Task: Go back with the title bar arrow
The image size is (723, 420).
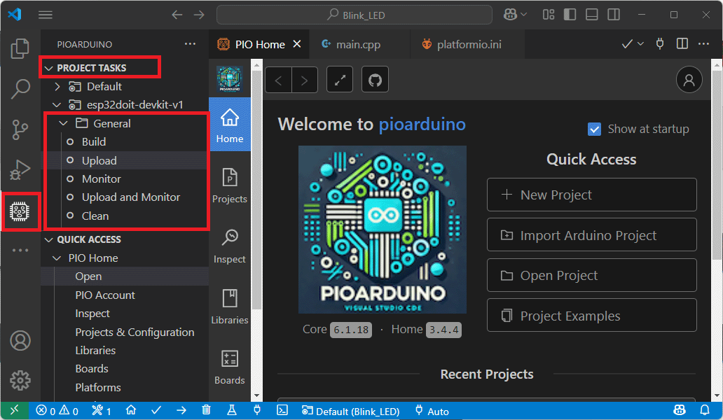Action: 177,15
